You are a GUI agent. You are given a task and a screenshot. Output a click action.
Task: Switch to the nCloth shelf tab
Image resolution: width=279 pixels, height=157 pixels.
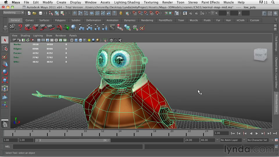tap(240, 20)
